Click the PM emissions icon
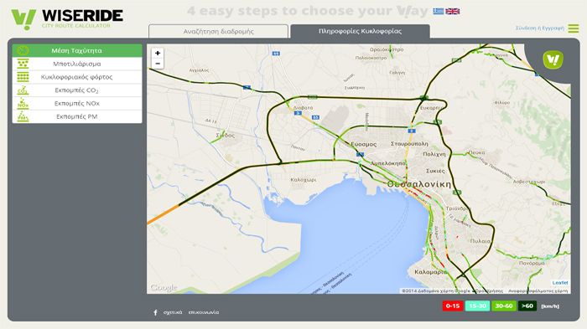Screen dimensions: 587x329 tap(23, 116)
